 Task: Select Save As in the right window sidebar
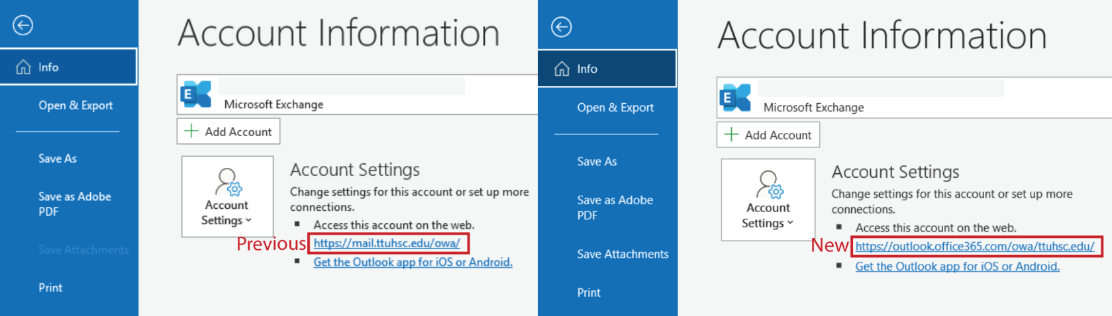point(597,161)
